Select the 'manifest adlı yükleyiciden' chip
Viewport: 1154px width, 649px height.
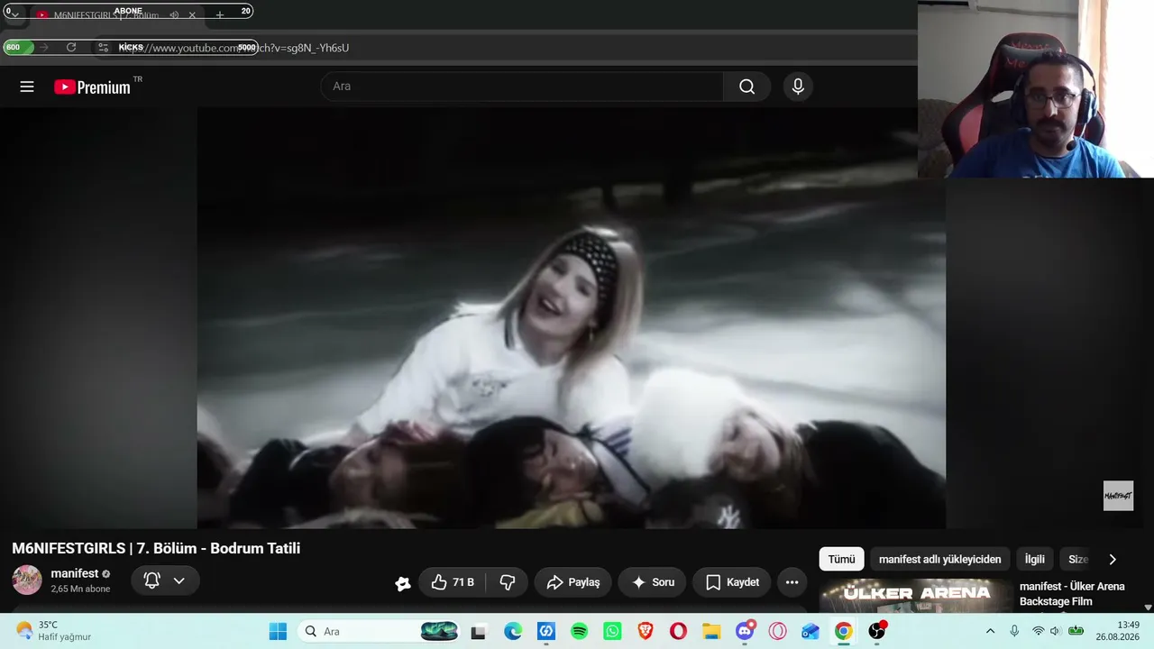[x=939, y=559]
